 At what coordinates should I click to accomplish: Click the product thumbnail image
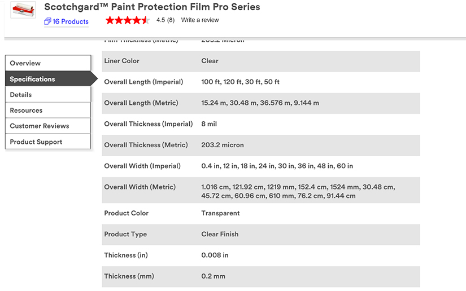[23, 10]
